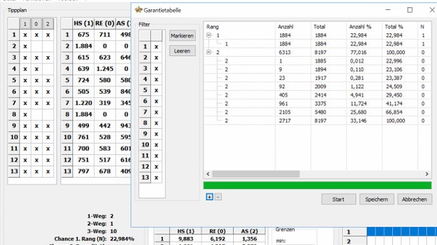
Task: Click the Speichern button
Action: coord(376,200)
